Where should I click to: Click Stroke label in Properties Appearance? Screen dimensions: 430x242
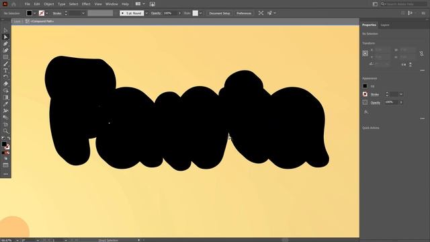click(375, 94)
